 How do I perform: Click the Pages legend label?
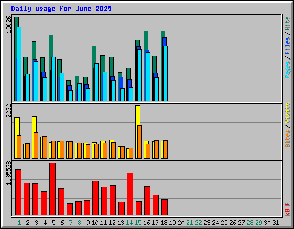(287, 70)
